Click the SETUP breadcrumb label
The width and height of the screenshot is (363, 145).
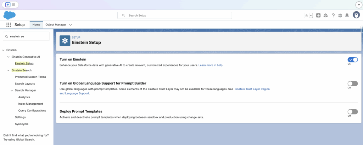[76, 37]
